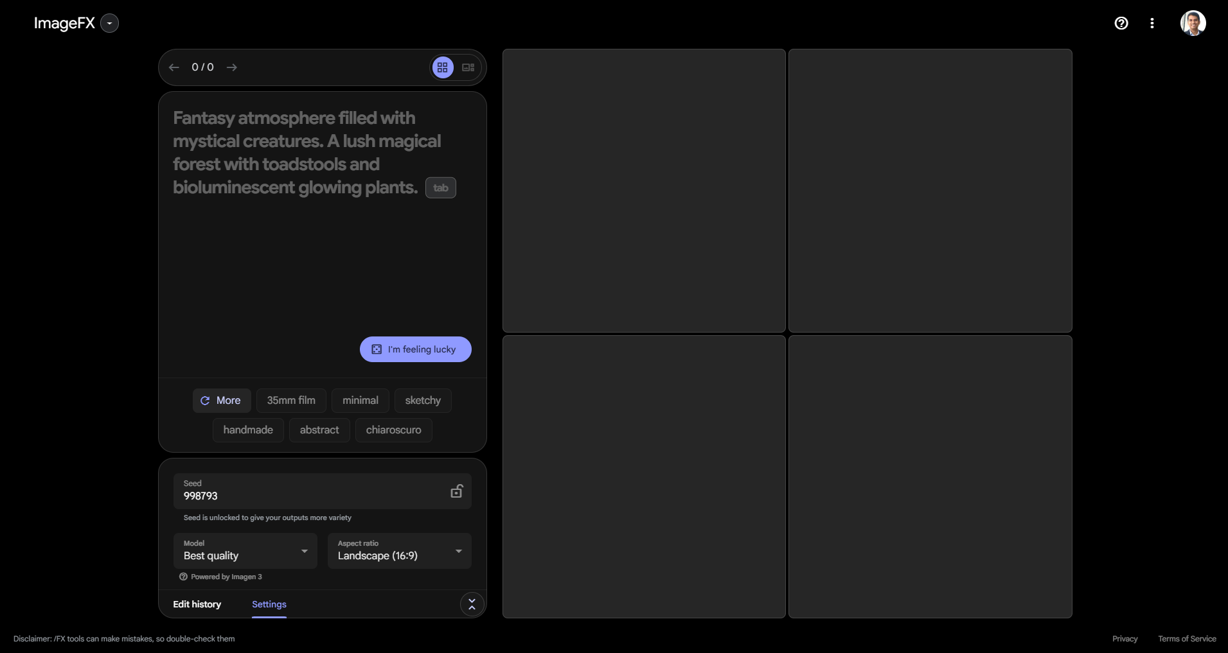Select the bottom-left image placeholder
Viewport: 1228px width, 653px height.
[x=644, y=477]
